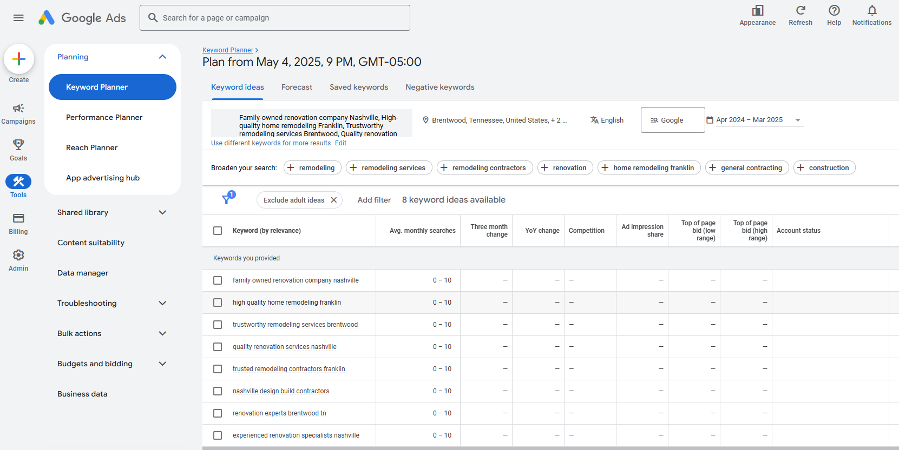Click the Create plus button
Screen dimensions: 899x450
click(19, 59)
